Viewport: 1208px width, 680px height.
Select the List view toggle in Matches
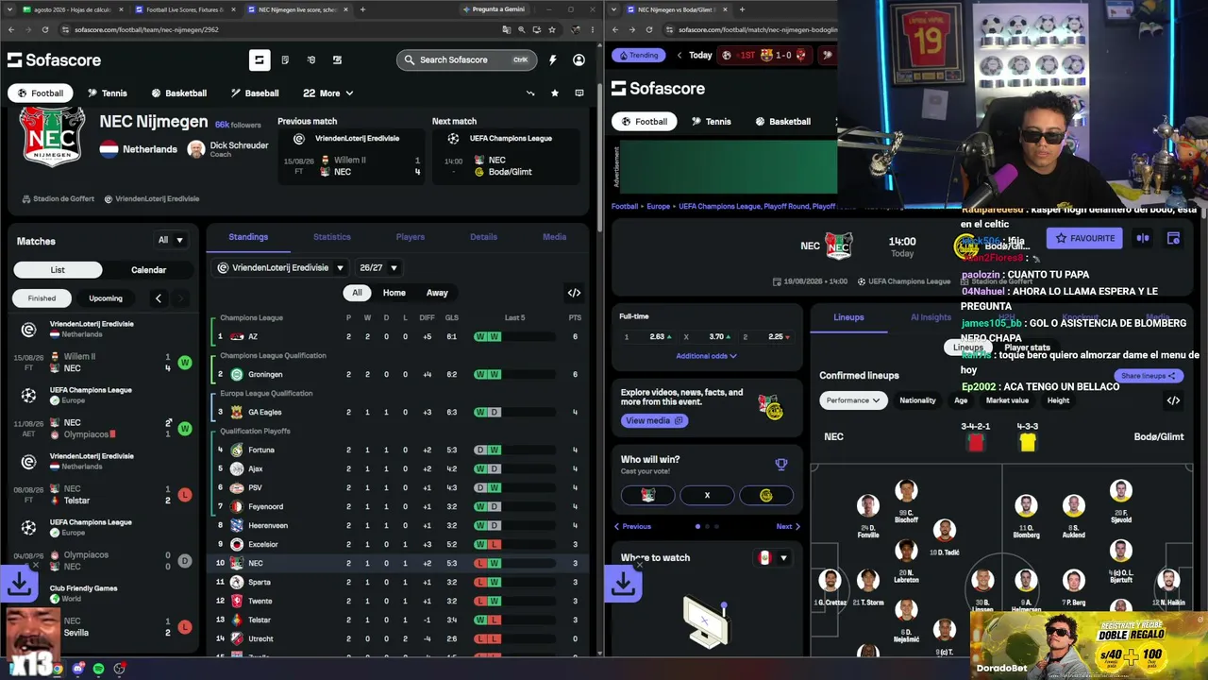click(58, 270)
